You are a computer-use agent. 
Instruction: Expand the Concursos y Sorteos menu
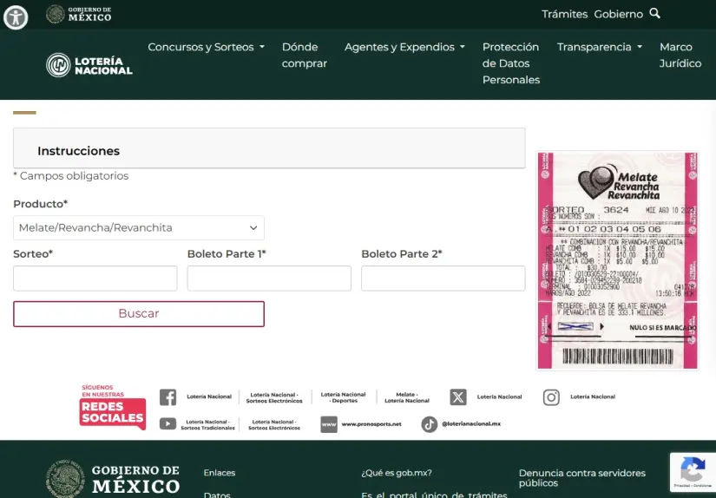point(206,47)
